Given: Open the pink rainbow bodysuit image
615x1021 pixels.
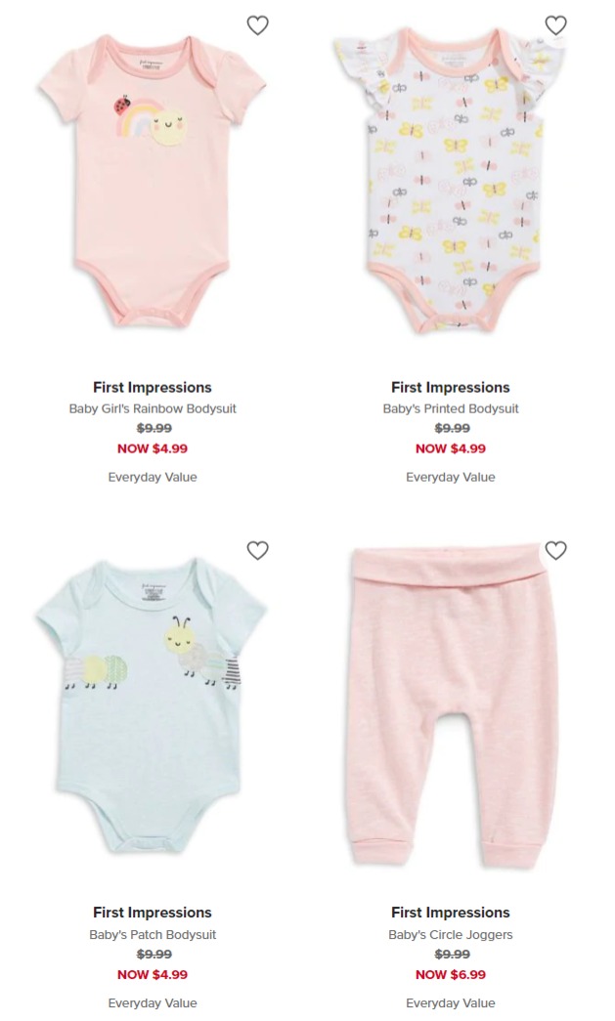Looking at the screenshot, I should [x=153, y=181].
